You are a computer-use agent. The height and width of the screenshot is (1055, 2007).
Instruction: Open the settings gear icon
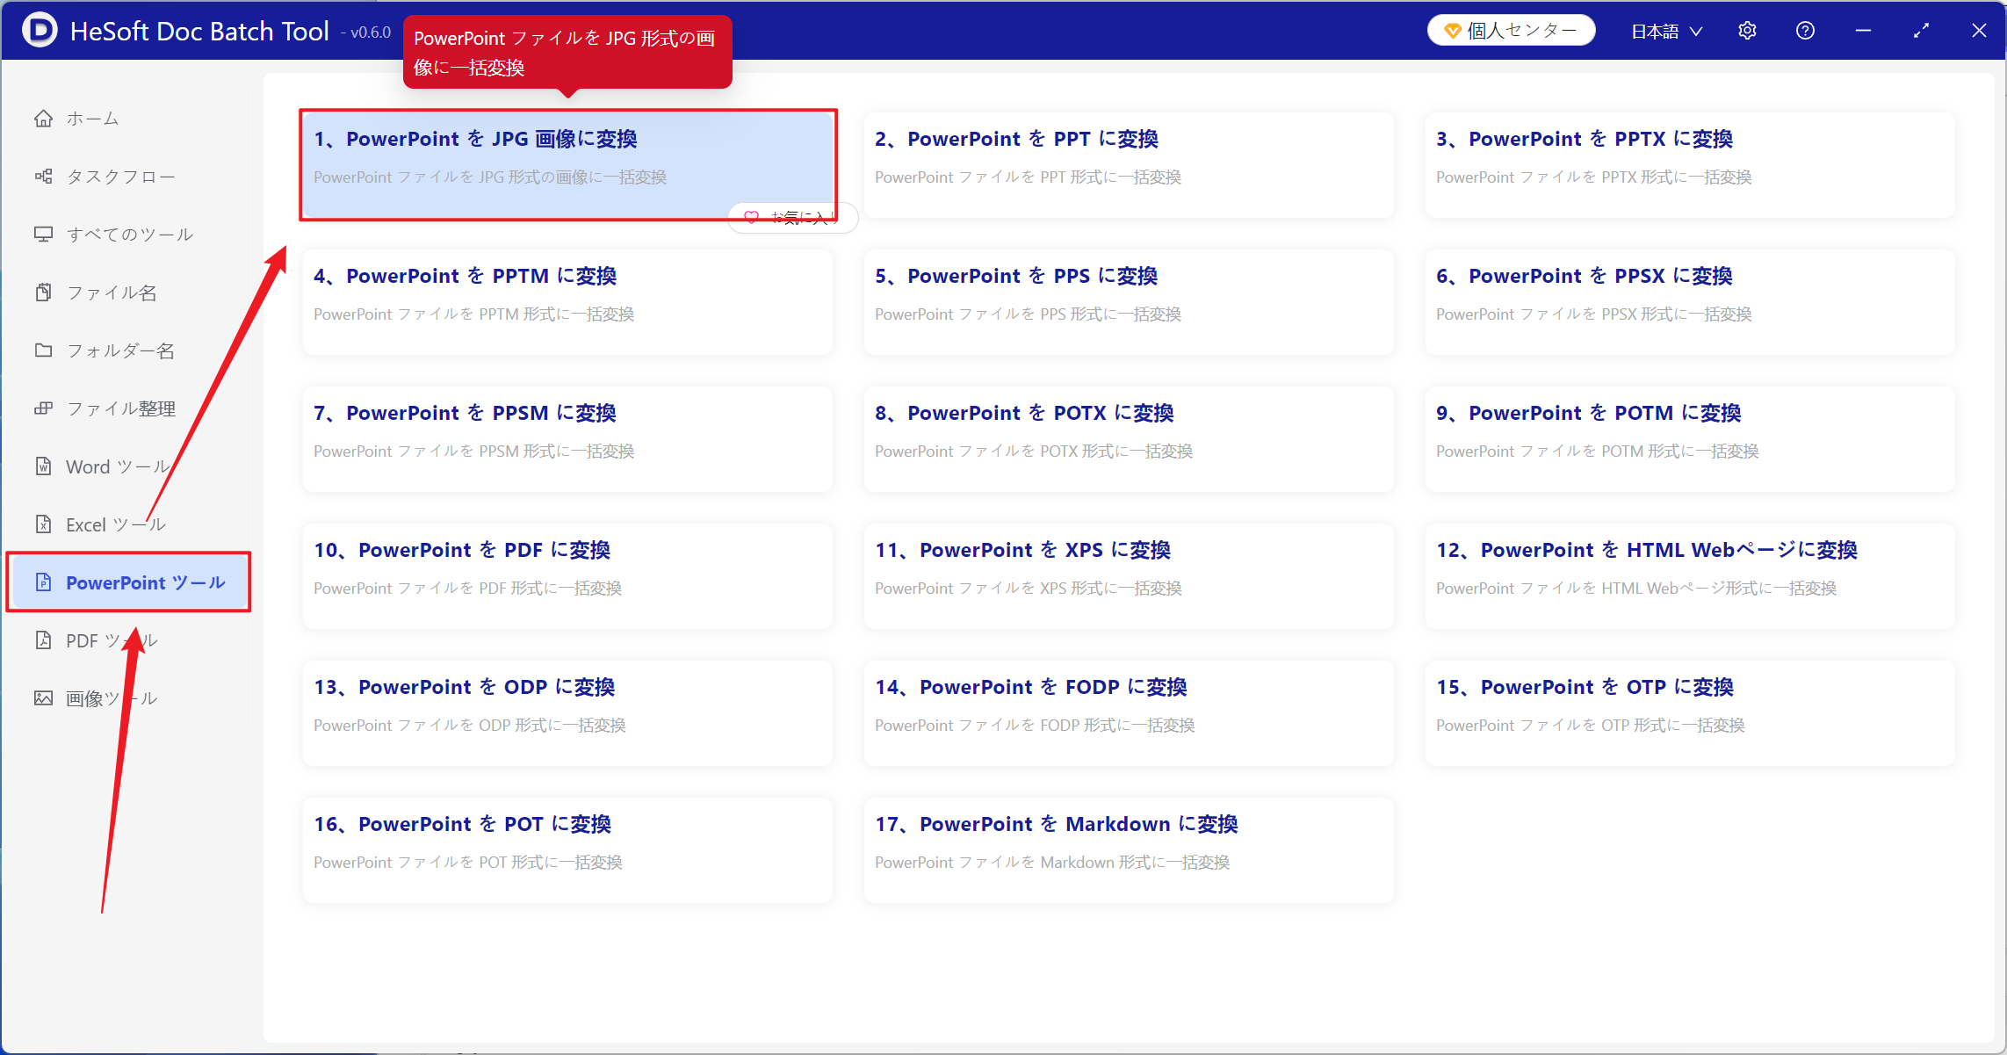[1747, 31]
